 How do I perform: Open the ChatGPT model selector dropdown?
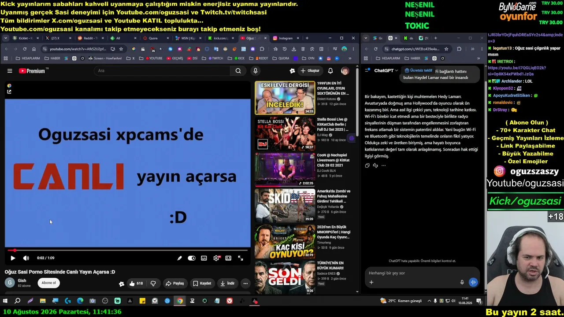pos(386,71)
